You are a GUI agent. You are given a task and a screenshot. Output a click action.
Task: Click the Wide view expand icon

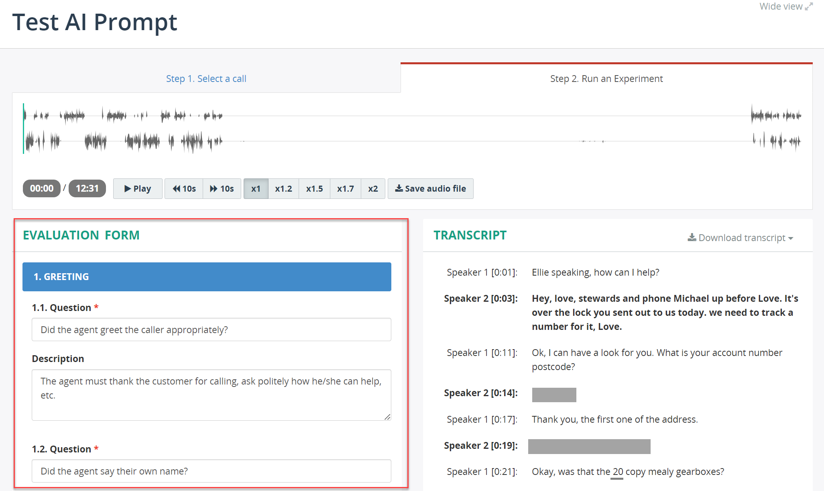(809, 6)
